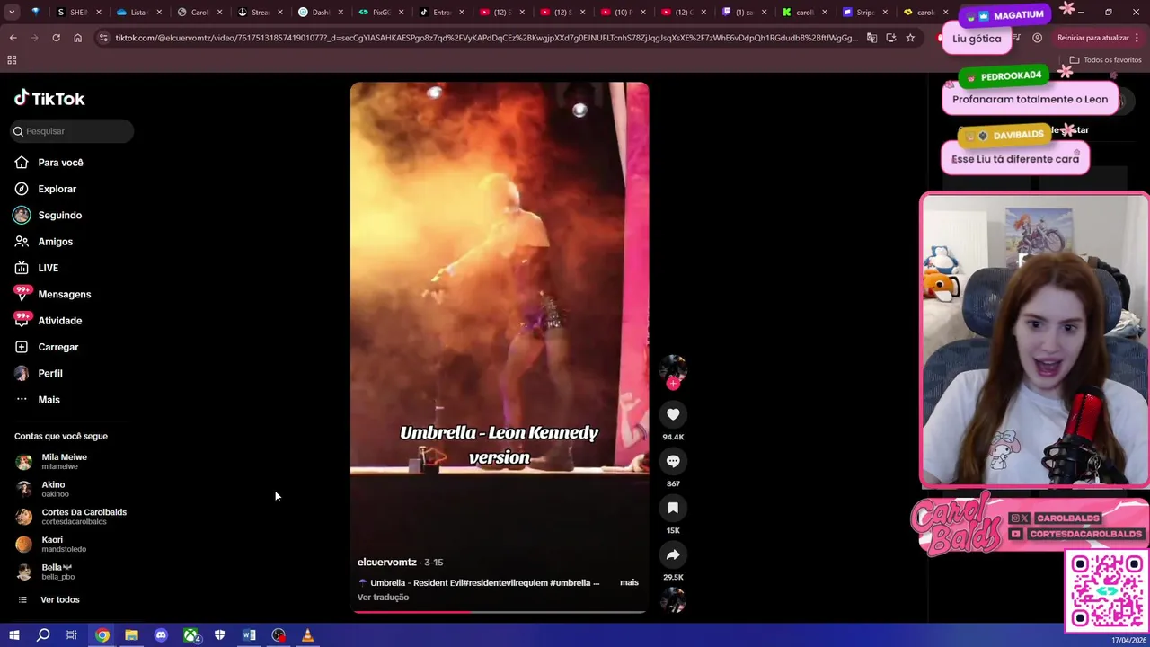
Task: Open the TikTok logo home link
Action: (x=49, y=98)
